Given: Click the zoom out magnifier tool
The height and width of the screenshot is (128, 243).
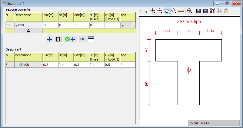Looking at the screenshot, I should (x=160, y=11).
